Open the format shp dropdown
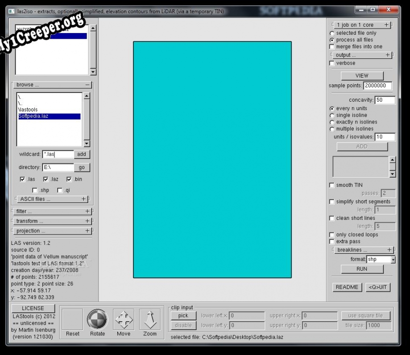The width and height of the screenshot is (410, 355). [x=393, y=260]
